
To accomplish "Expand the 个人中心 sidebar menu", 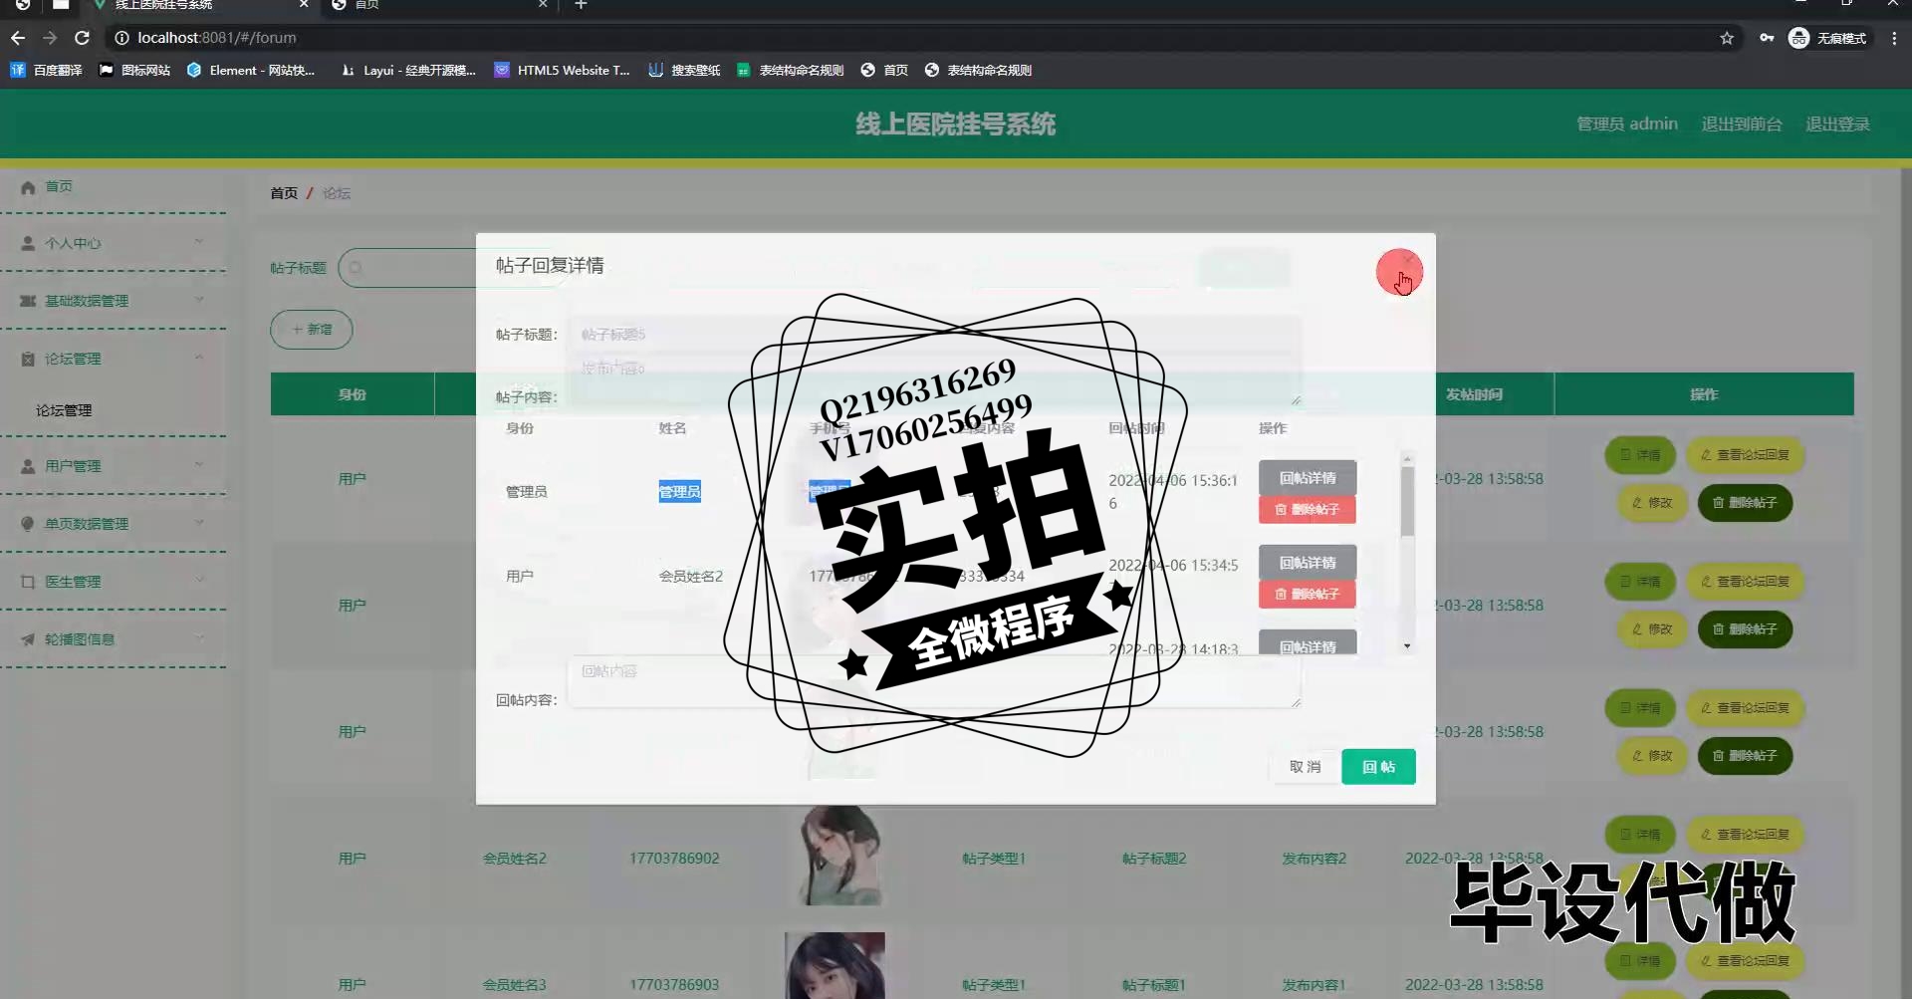I will coord(114,243).
